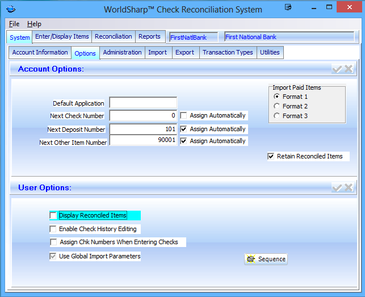Viewport: 365px width, 297px height.
Task: Toggle the Retain Reconciled Items checkbox
Action: pyautogui.click(x=271, y=156)
